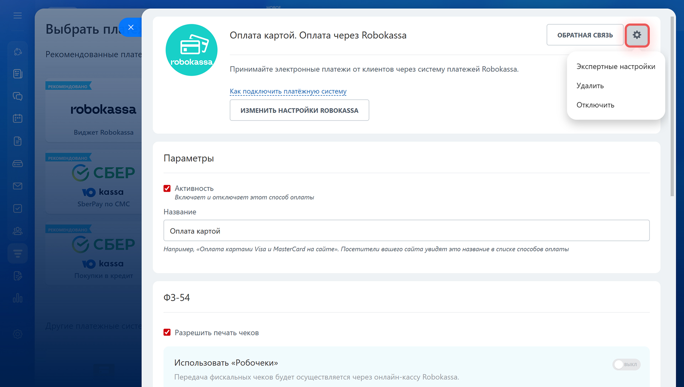
Task: Click the Принимайте электронные платежи description
Action: coord(374,69)
